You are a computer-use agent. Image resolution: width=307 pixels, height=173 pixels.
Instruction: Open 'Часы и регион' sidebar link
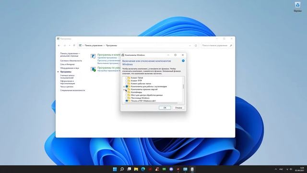click(67, 86)
